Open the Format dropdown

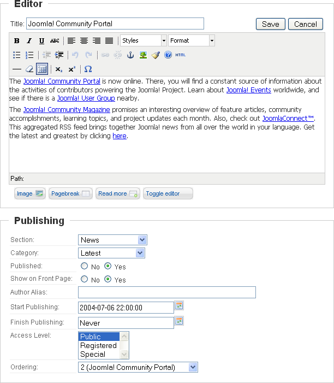191,40
